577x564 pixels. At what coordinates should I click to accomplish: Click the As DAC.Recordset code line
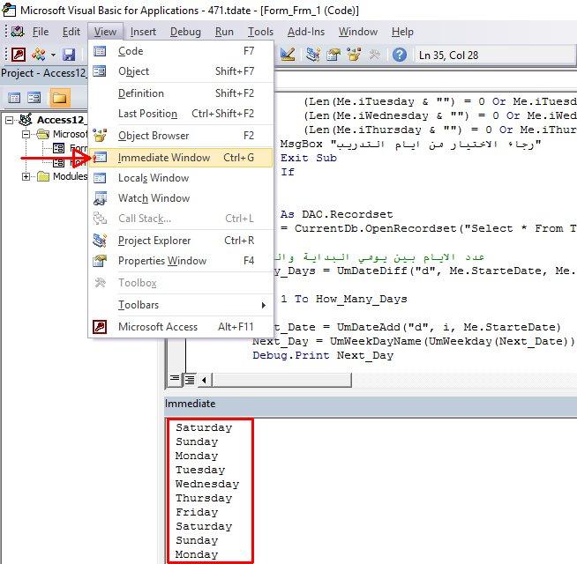pyautogui.click(x=336, y=214)
